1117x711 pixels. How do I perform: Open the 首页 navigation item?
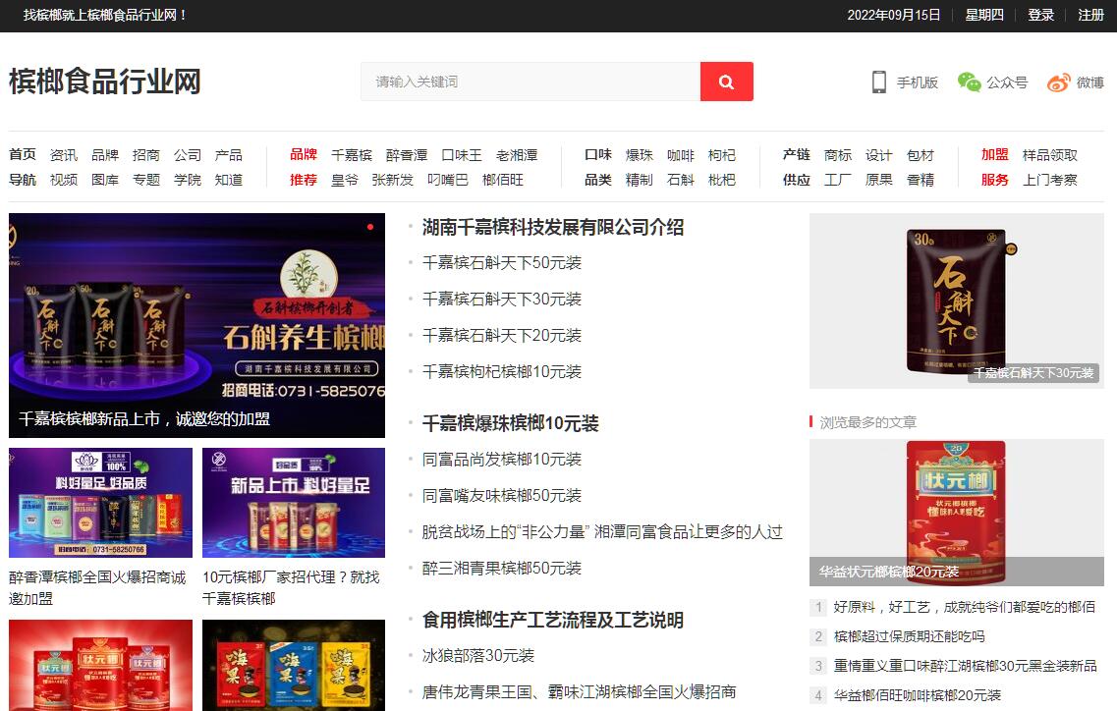tap(23, 155)
